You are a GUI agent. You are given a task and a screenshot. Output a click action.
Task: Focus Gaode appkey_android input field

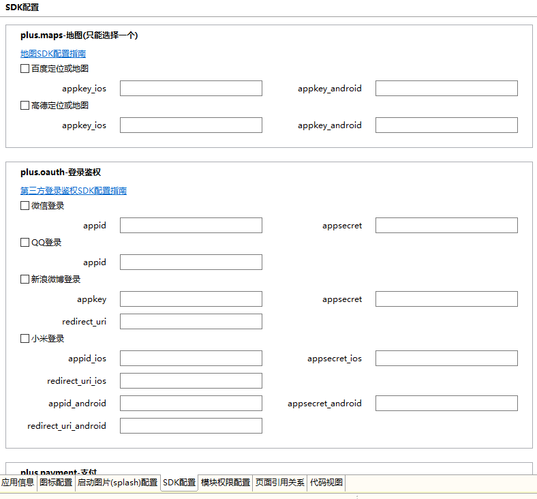tap(446, 125)
